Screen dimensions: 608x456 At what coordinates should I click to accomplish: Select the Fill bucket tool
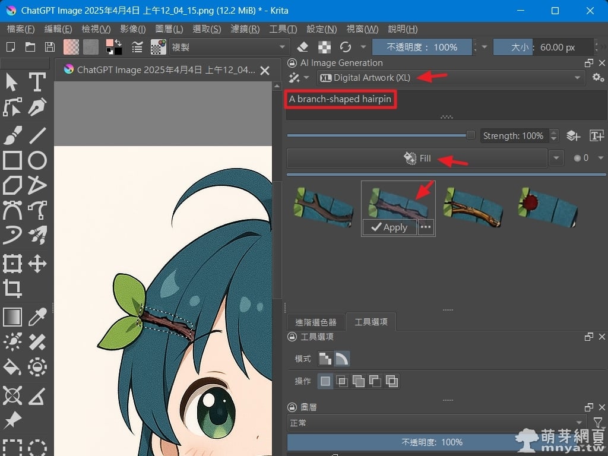pos(12,368)
